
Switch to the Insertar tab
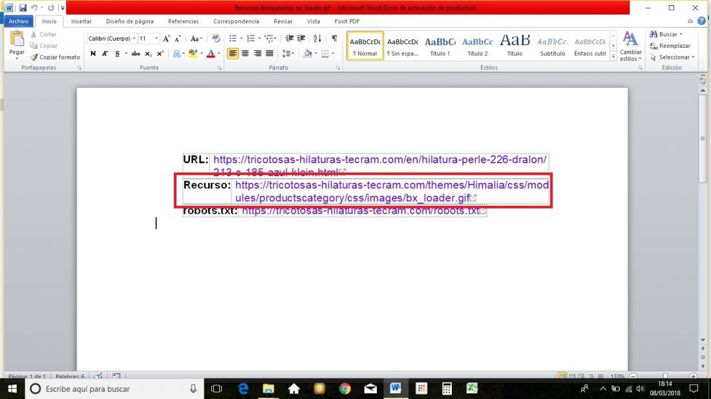81,21
